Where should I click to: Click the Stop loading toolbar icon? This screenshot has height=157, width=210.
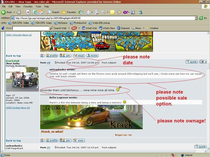[x=28, y=12]
